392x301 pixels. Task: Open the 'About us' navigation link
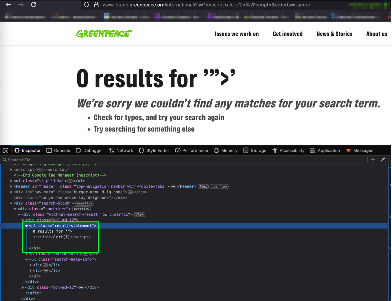pos(377,34)
